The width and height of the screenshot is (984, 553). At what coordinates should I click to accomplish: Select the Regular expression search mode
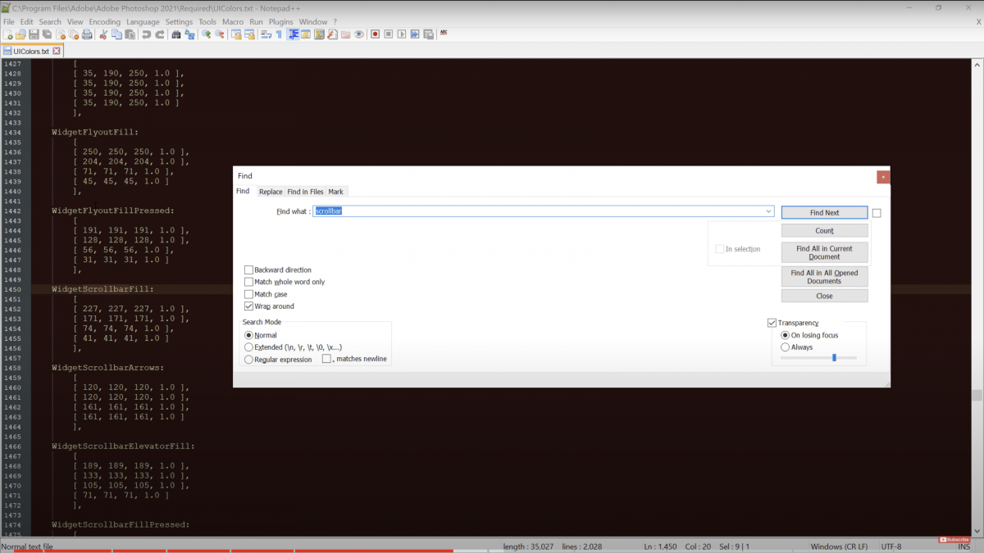(x=249, y=359)
